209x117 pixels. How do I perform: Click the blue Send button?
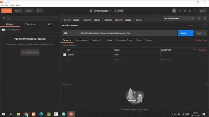click(x=184, y=33)
